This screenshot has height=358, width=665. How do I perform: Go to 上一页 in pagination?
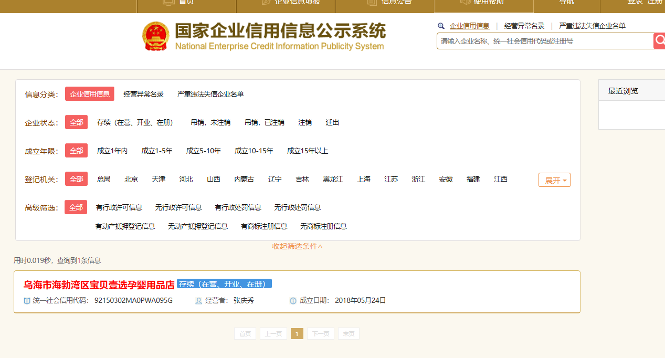point(273,334)
